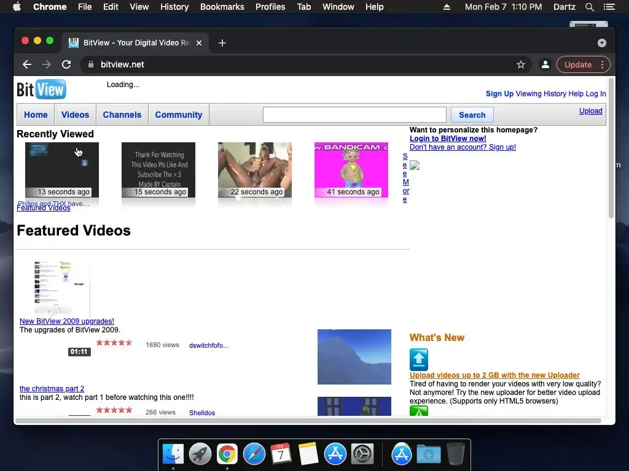Click the vertical See More link
Image resolution: width=629 pixels, height=471 pixels.
[405, 178]
